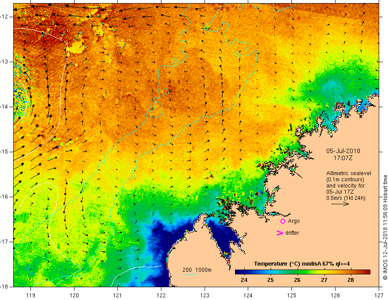Click colorbar tick label '25'
388x300 pixels.
pos(270,280)
